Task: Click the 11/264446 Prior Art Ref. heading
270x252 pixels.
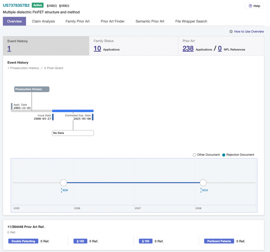Action: click(x=26, y=227)
